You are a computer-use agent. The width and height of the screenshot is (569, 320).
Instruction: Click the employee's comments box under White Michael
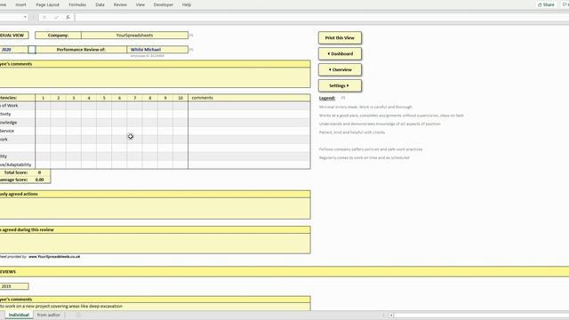(x=155, y=77)
